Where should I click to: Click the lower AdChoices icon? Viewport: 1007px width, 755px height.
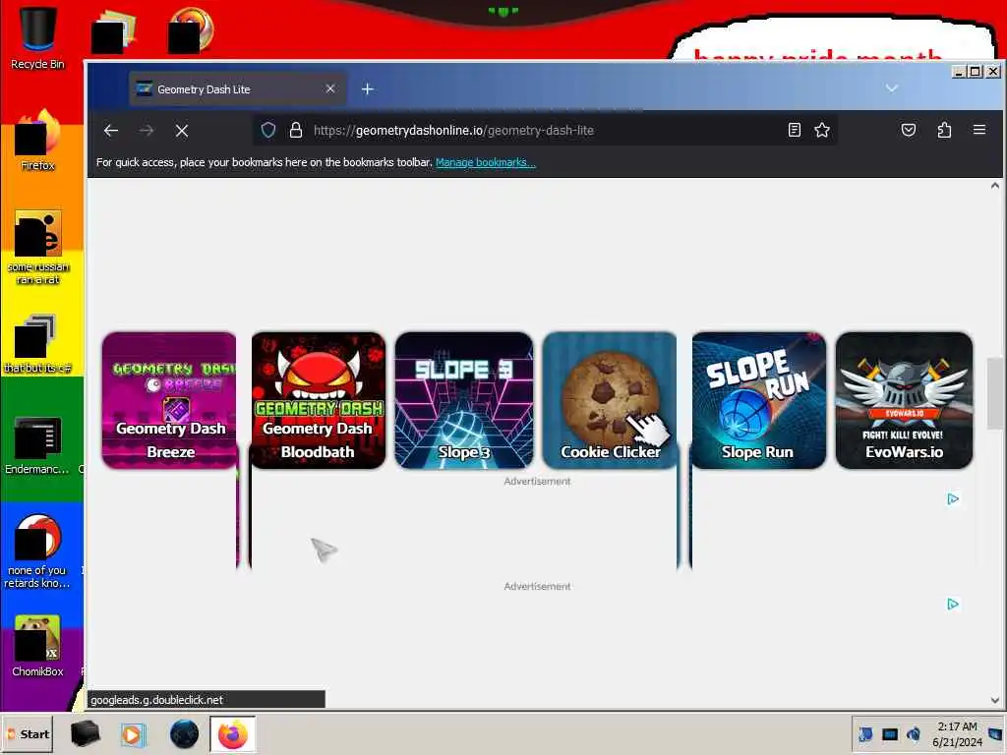pyautogui.click(x=953, y=605)
